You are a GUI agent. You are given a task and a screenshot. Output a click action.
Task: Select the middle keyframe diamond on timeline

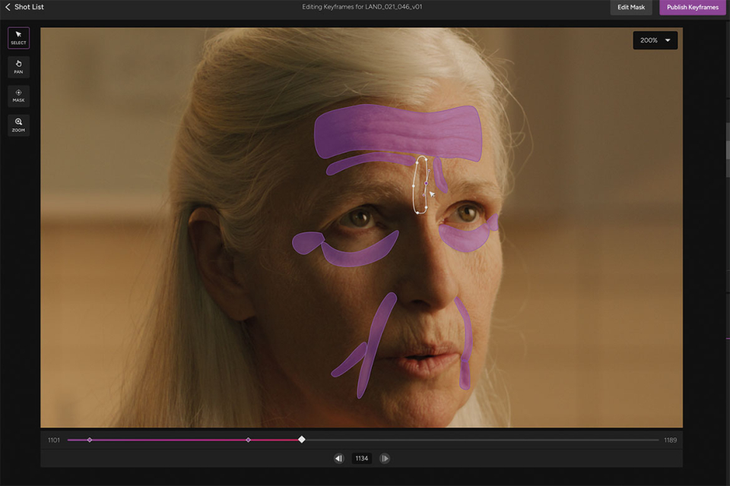[x=248, y=440]
